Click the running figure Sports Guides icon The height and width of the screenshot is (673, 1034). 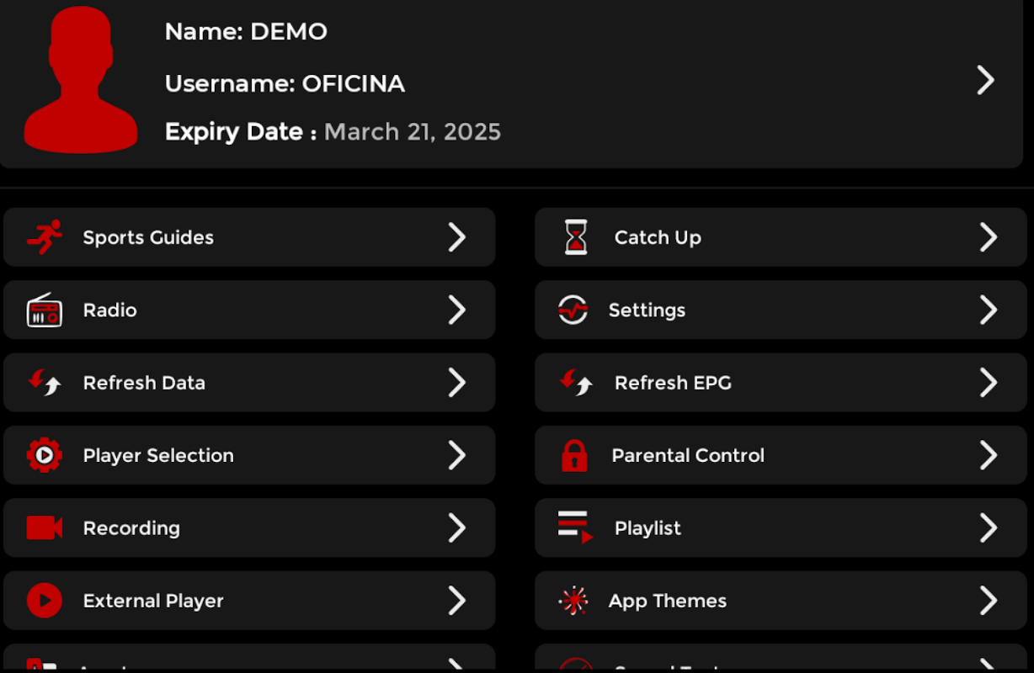pos(45,237)
